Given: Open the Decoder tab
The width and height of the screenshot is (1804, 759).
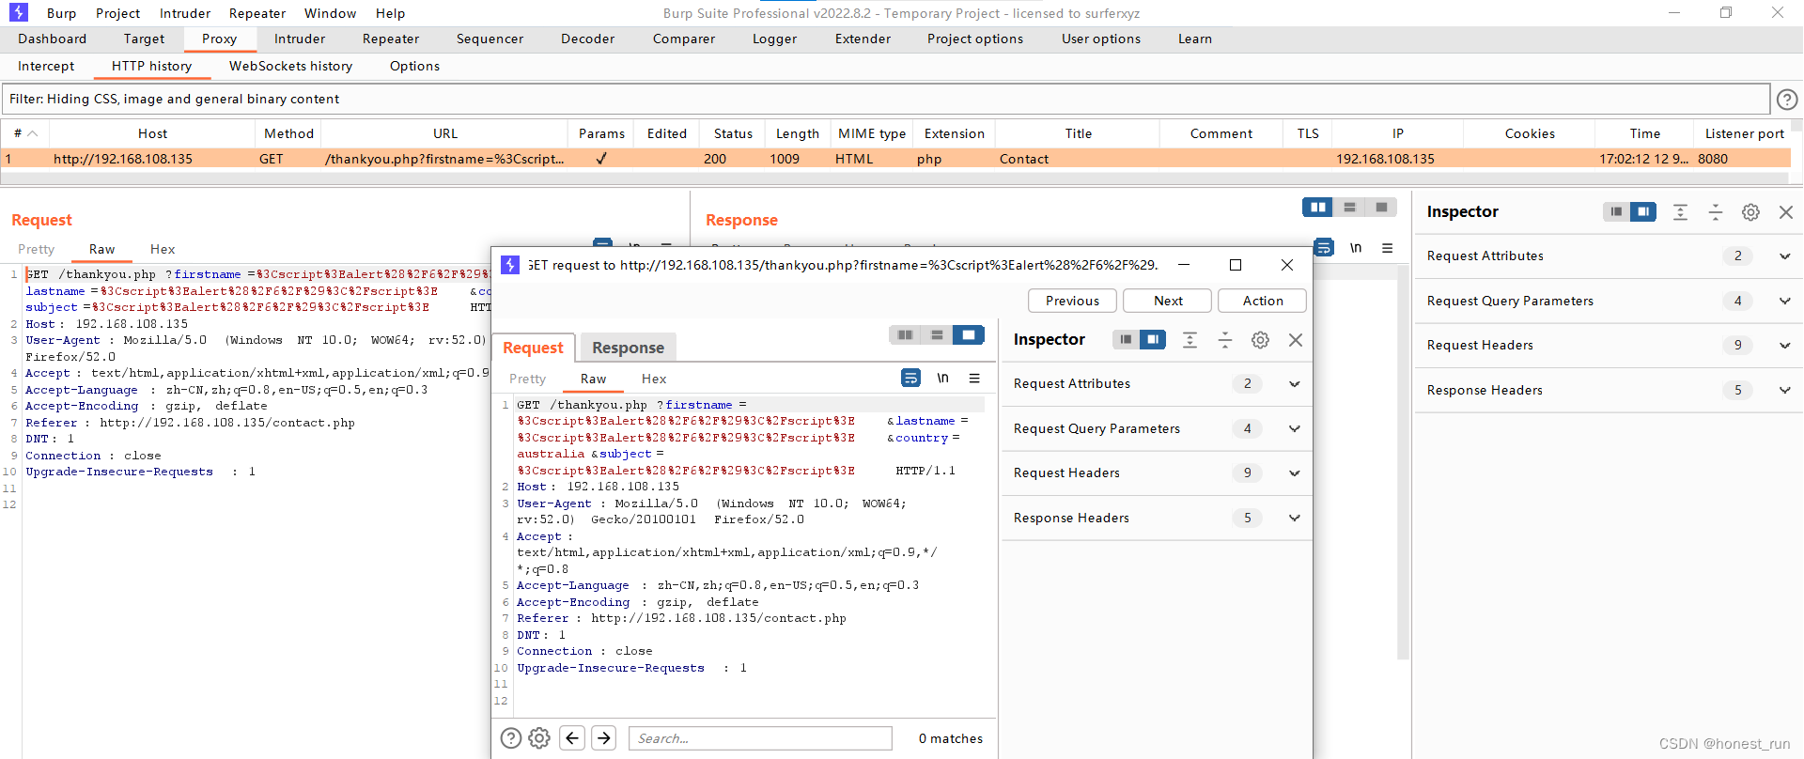Looking at the screenshot, I should coord(587,39).
